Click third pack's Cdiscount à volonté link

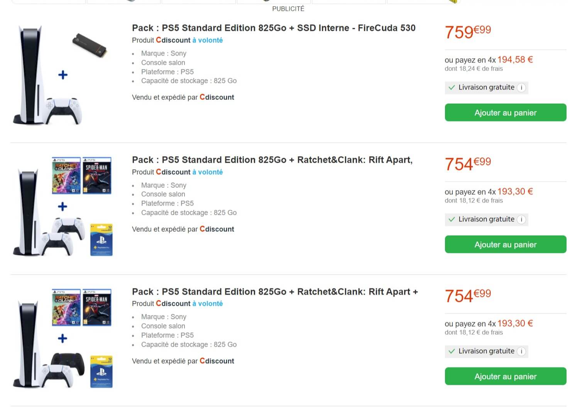207,304
